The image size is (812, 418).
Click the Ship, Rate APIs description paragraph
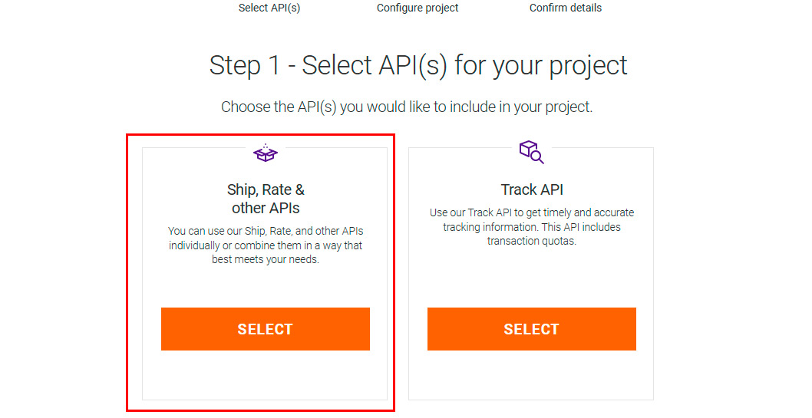(x=266, y=245)
